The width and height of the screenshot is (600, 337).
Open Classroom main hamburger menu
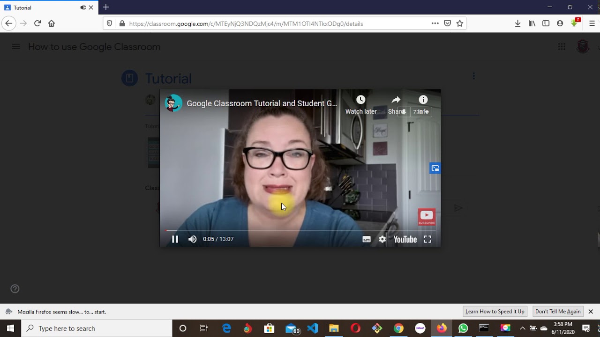point(16,47)
